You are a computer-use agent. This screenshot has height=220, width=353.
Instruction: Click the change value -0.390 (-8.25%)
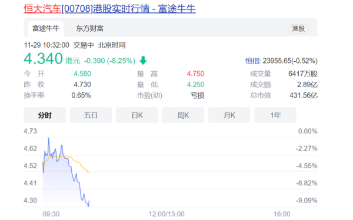pyautogui.click(x=109, y=61)
